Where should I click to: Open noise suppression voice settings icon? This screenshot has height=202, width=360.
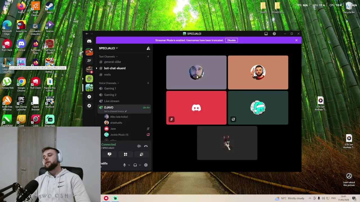pyautogui.click(x=139, y=146)
